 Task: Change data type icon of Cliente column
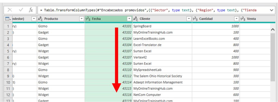click(136, 19)
